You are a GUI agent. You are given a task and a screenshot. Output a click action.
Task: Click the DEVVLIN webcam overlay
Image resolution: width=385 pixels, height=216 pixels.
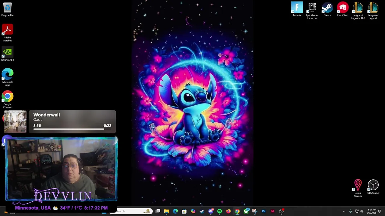(x=61, y=169)
